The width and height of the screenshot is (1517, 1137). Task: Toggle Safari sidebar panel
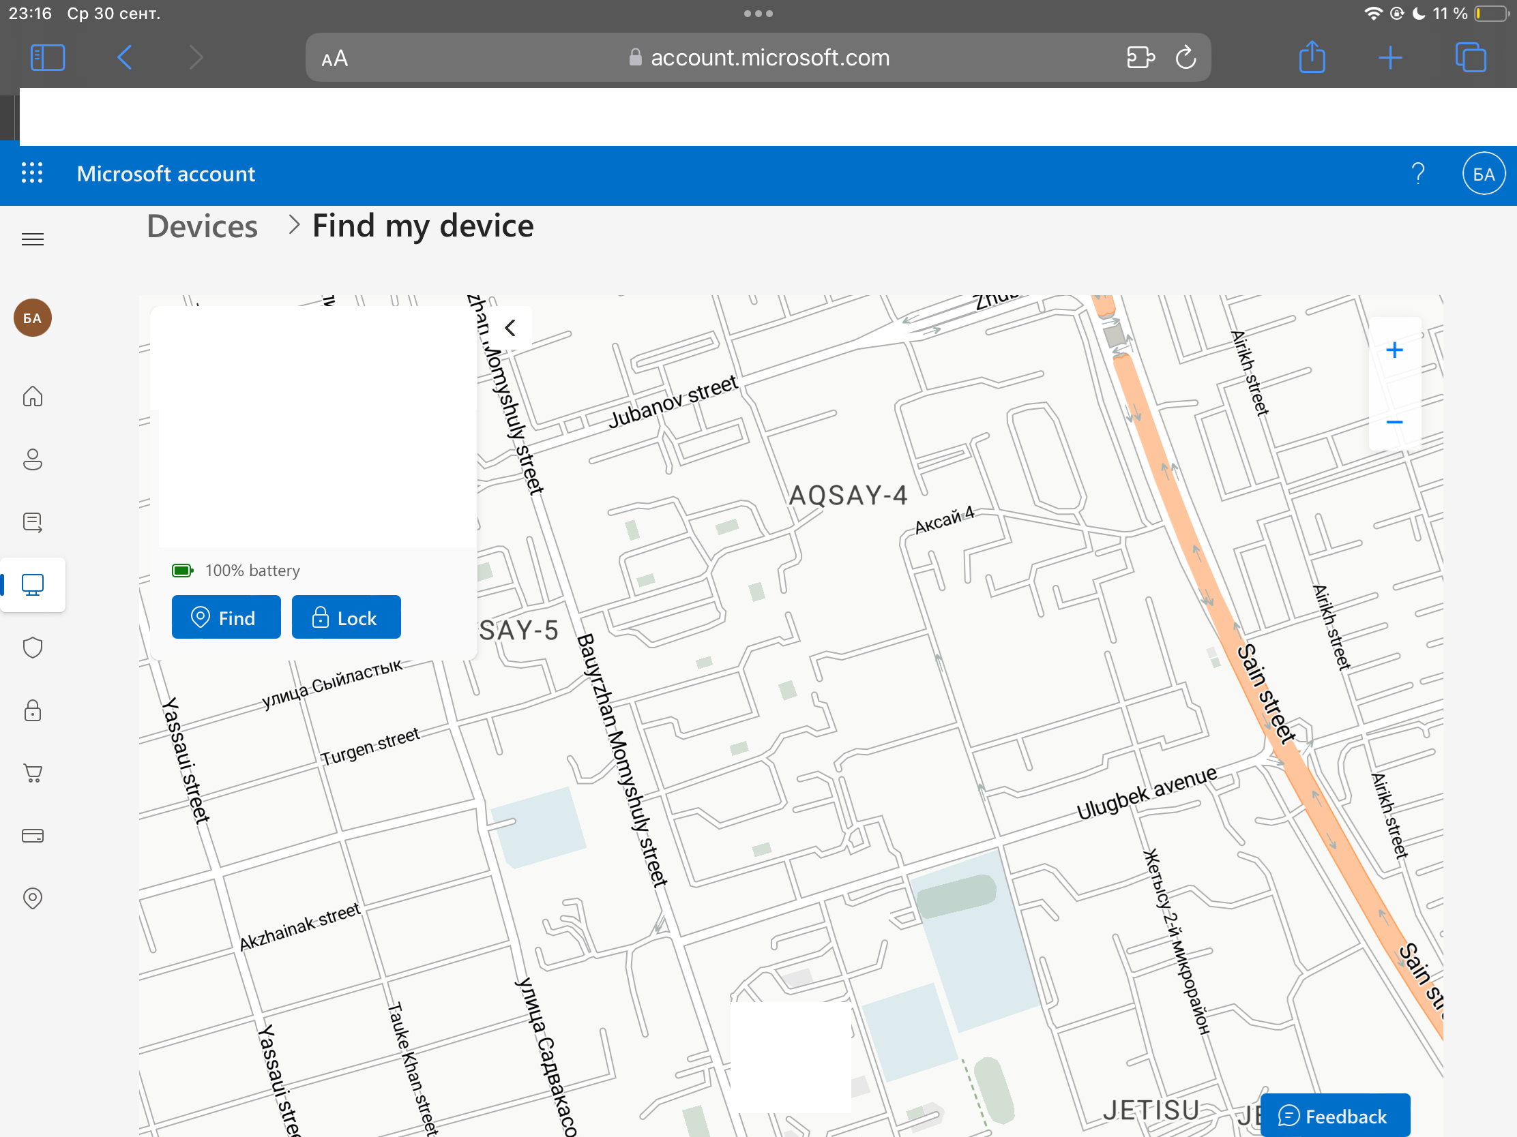[48, 57]
